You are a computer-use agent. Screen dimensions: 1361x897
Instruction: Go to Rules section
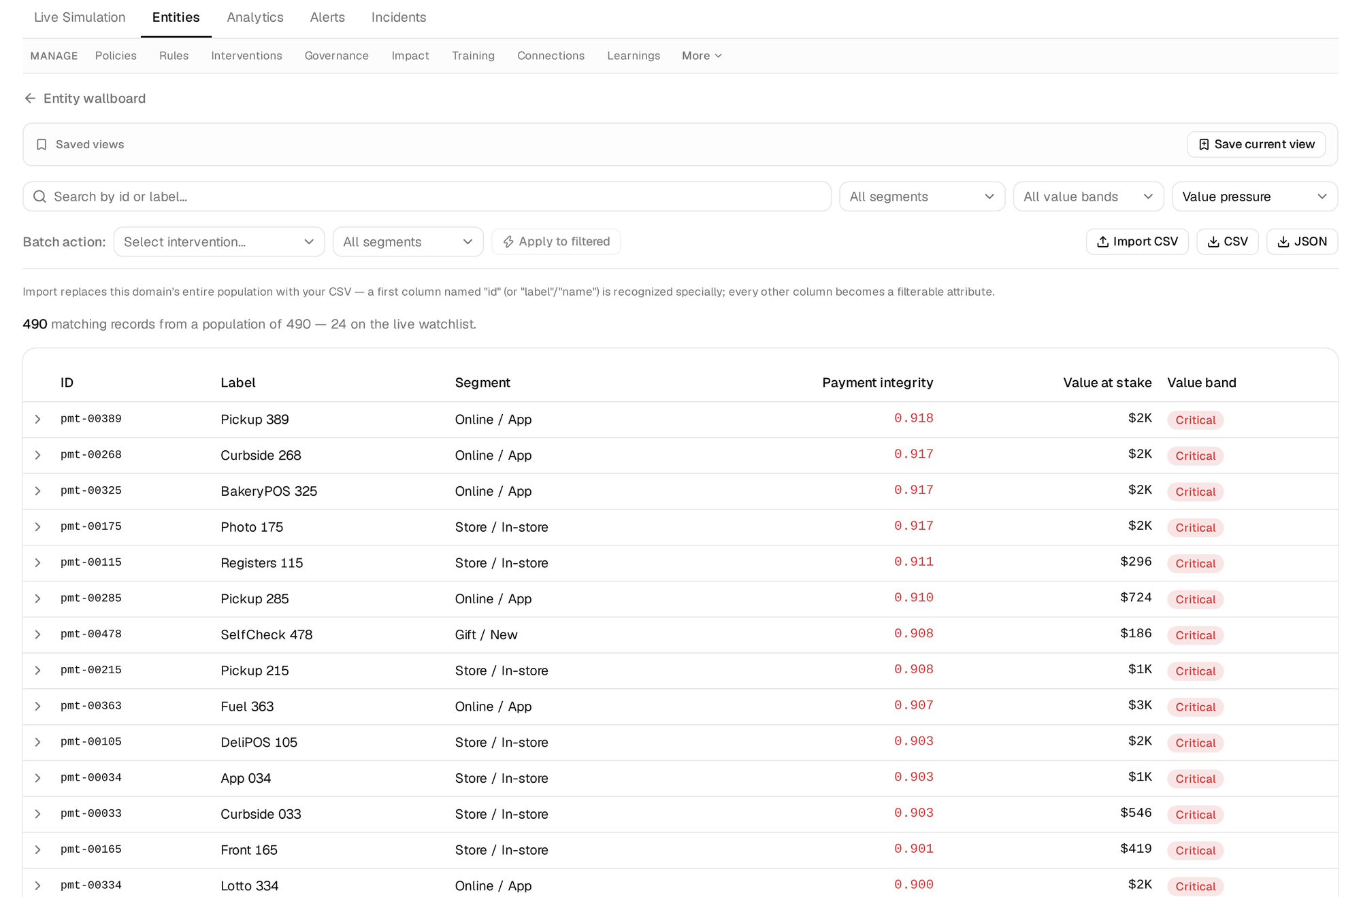174,56
